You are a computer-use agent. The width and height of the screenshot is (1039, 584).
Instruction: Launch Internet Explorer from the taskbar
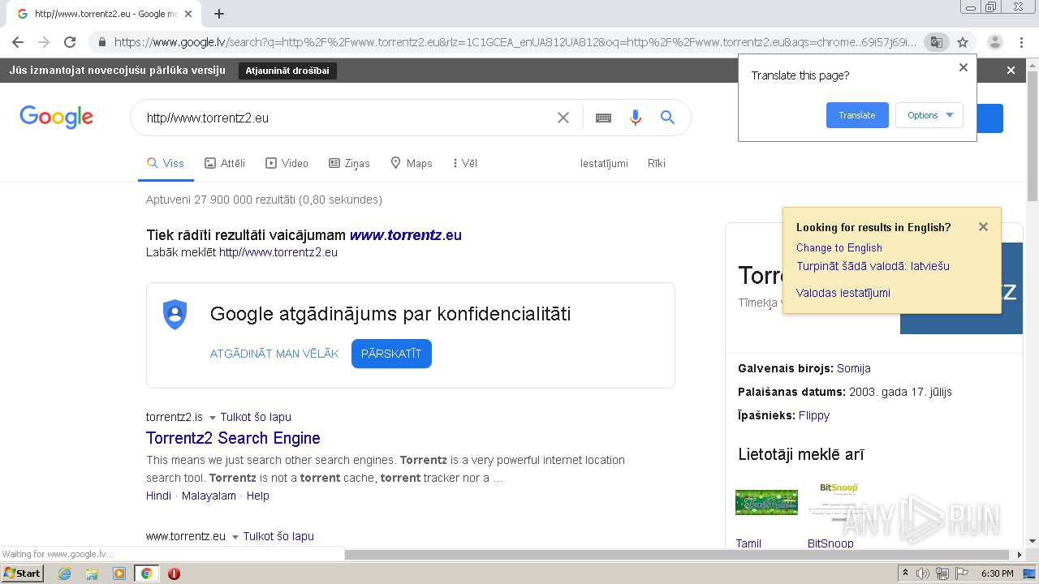(x=64, y=573)
